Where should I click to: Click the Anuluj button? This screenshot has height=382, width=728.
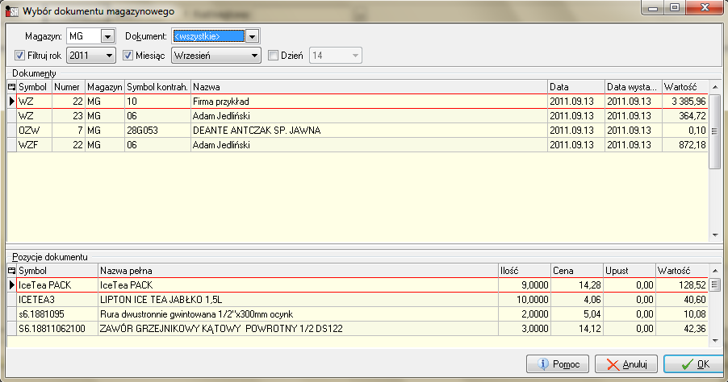[x=626, y=364]
